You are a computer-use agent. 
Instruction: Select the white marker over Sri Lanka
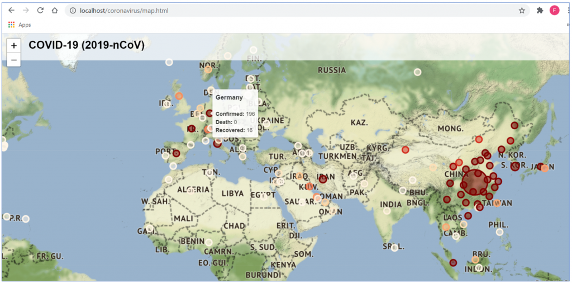(x=394, y=248)
